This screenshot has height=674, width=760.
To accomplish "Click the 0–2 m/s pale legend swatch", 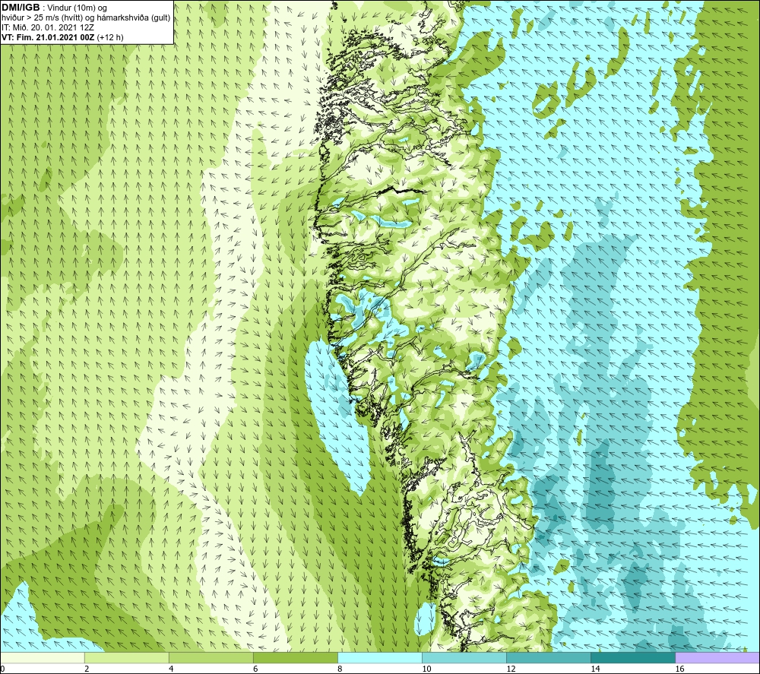I will pos(43,657).
